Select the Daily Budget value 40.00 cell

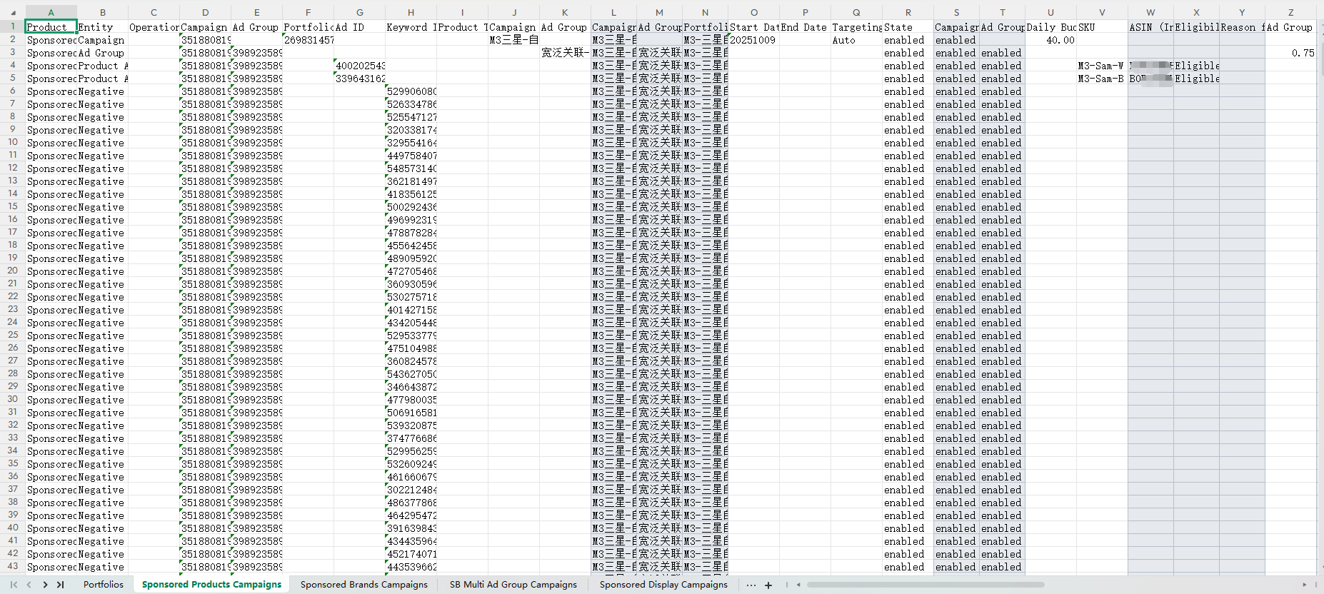click(1050, 40)
